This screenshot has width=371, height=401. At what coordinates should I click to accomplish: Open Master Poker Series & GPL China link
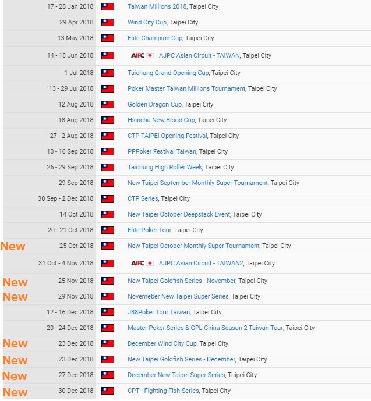point(205,328)
